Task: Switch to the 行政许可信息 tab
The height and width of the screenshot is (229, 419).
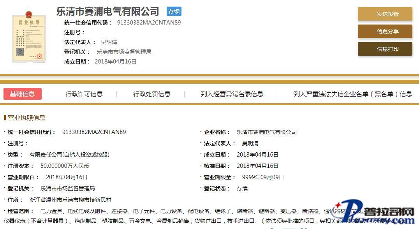Action: (x=84, y=94)
